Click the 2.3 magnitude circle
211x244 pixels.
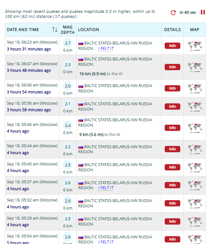pyautogui.click(x=68, y=65)
